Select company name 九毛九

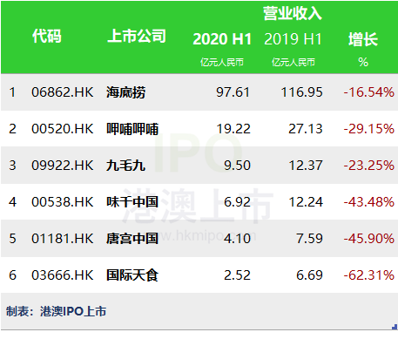[125, 166]
